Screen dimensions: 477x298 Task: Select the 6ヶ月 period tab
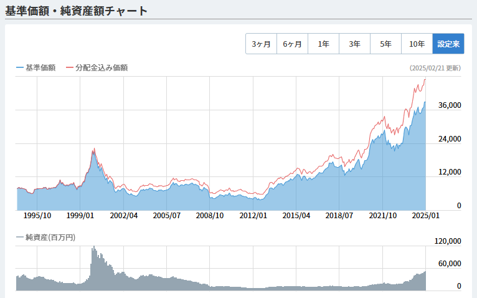coord(292,44)
